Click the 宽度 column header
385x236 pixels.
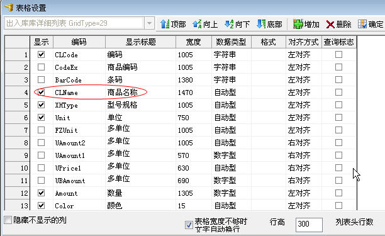(194, 42)
